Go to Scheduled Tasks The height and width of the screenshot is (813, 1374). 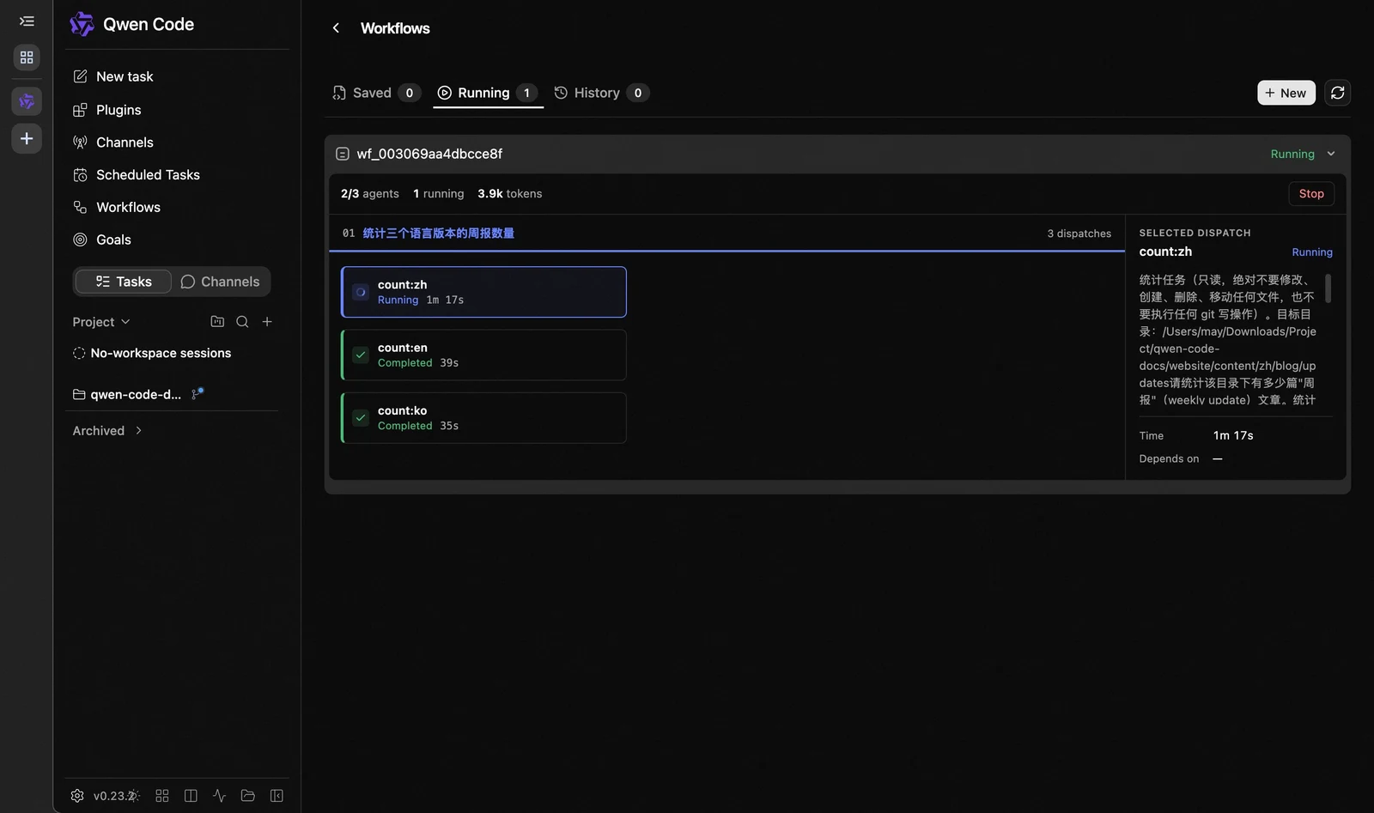coord(136,175)
